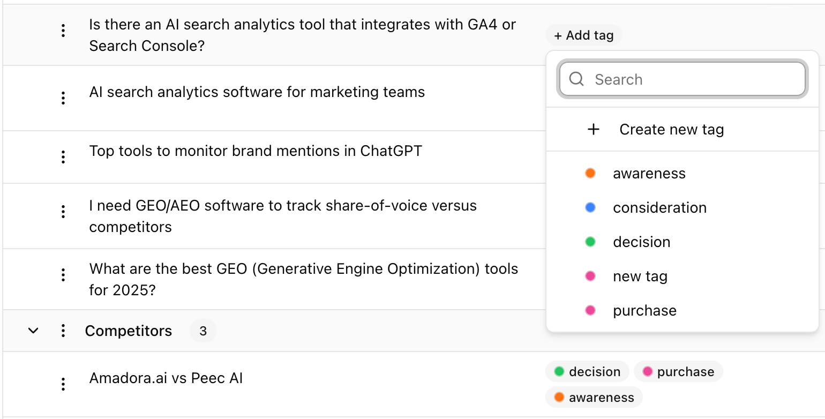825x419 pixels.
Task: Pick the purchase tag in dropdown
Action: (682, 311)
